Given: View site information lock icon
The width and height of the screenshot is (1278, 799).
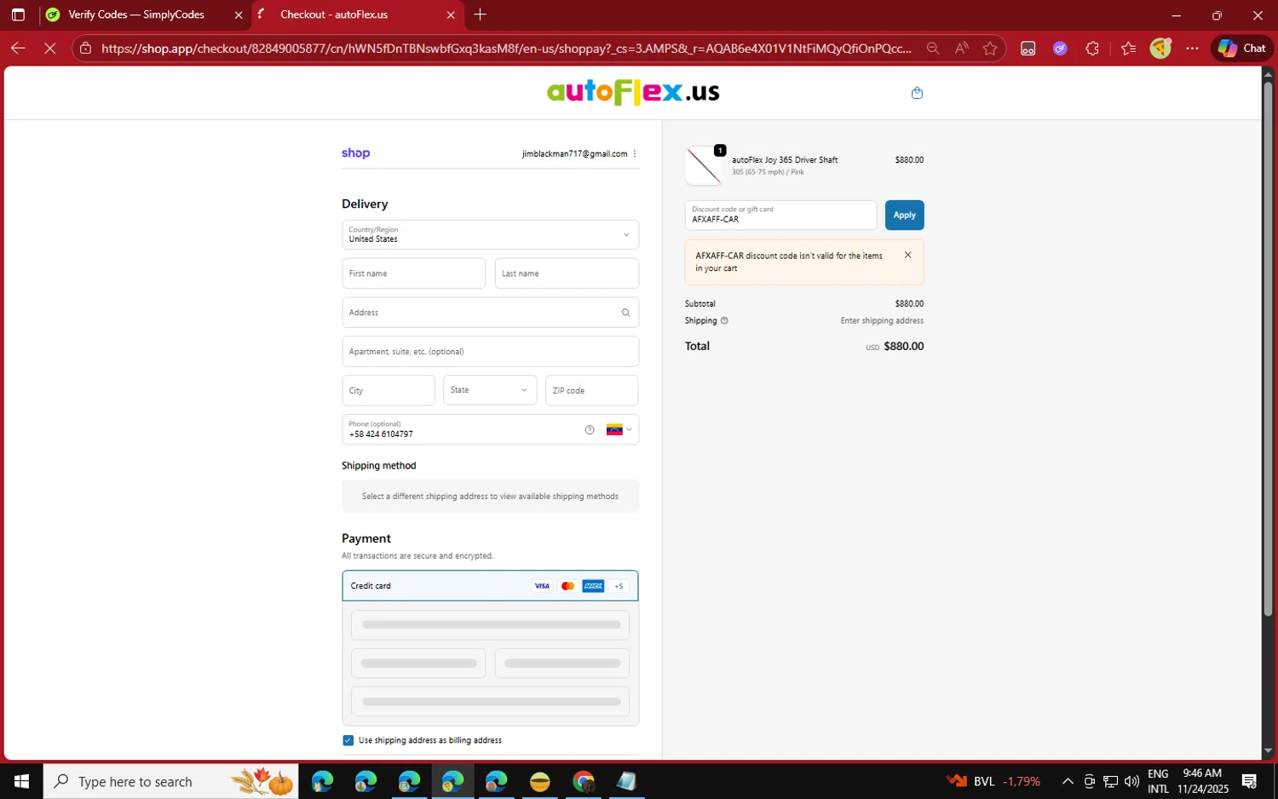Looking at the screenshot, I should coord(85,49).
